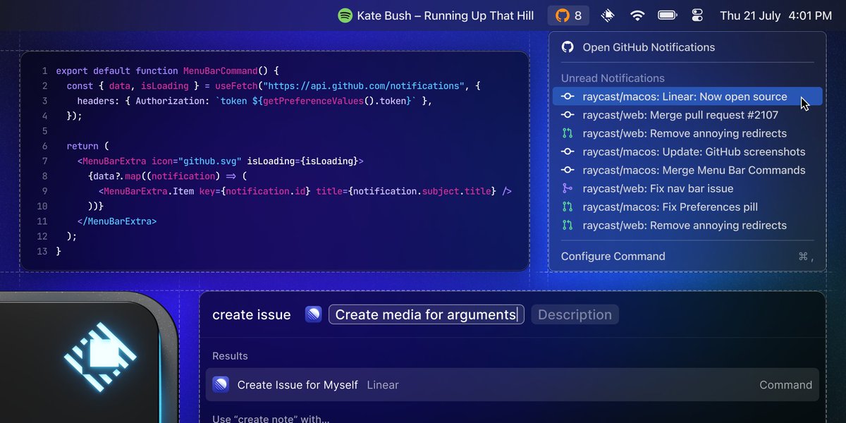Open the GitHub menu bar icon
This screenshot has height=423, width=846.
pos(568,16)
